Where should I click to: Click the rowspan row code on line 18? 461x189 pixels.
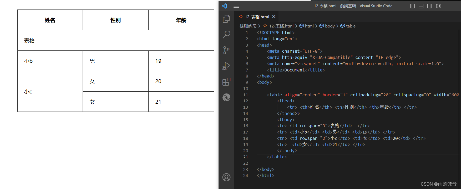[x=351, y=138]
